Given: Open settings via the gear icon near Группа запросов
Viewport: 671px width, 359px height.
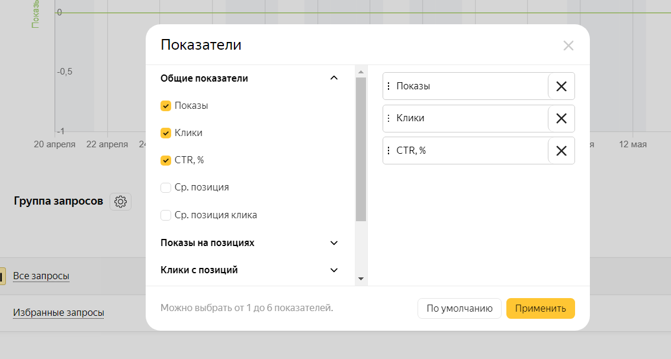Looking at the screenshot, I should point(120,202).
